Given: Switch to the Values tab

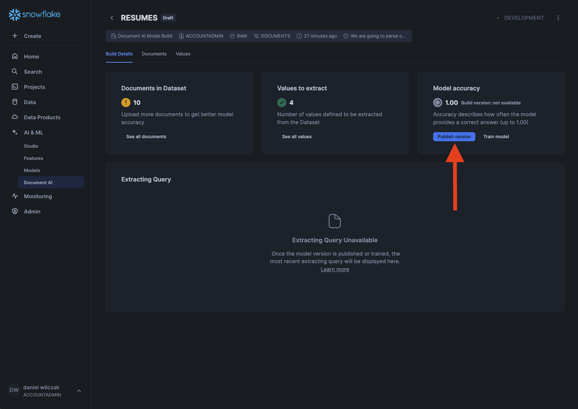Looking at the screenshot, I should 183,54.
